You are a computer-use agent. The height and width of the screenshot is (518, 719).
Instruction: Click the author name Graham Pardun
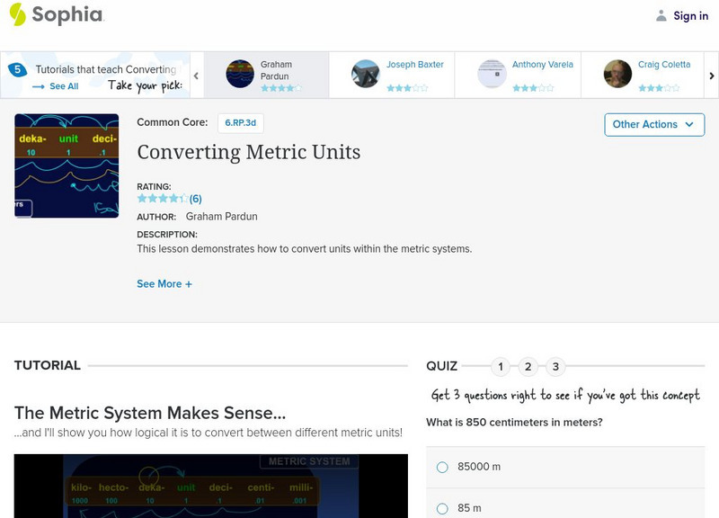[x=221, y=217]
